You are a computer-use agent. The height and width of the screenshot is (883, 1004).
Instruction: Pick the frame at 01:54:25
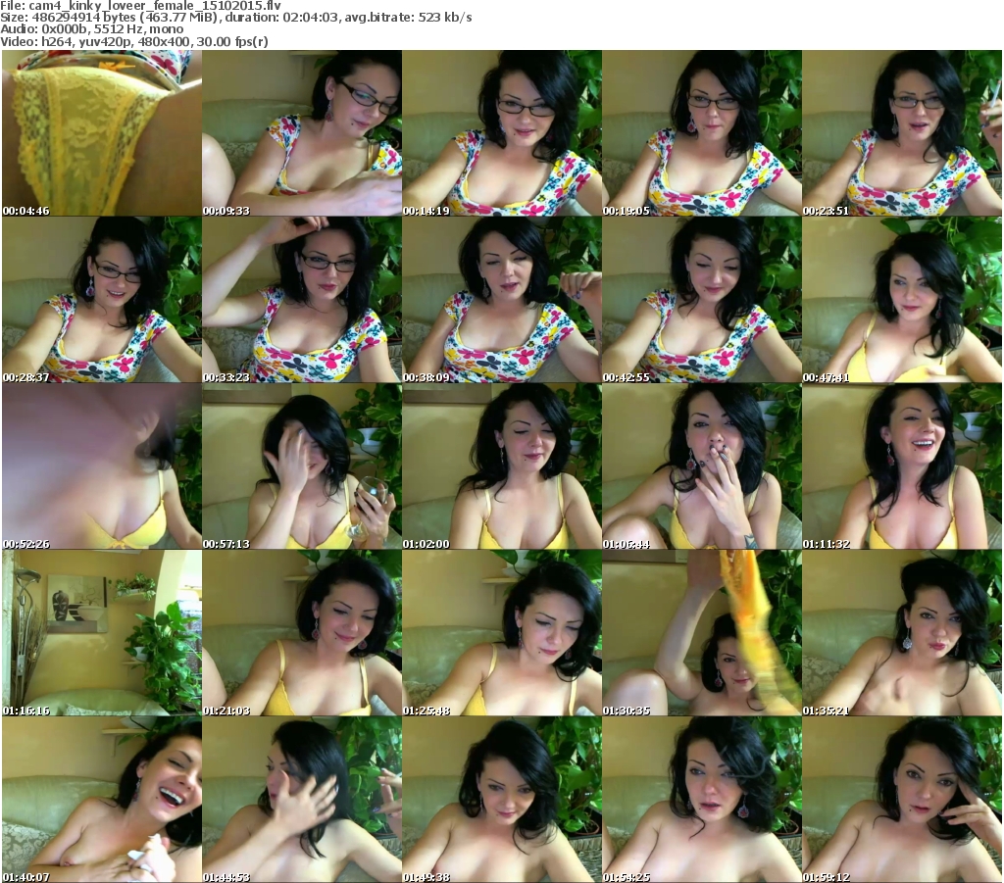pos(702,800)
